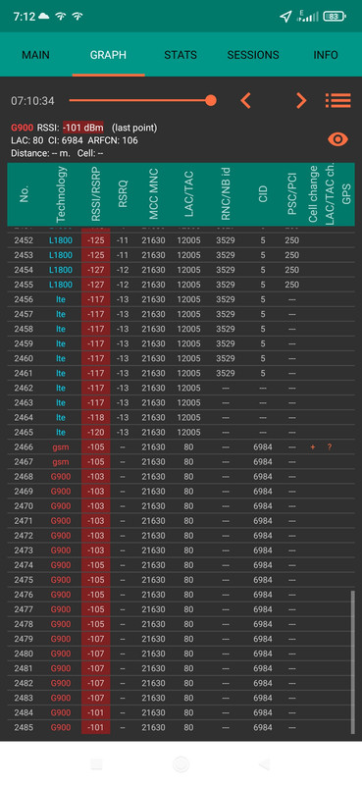Step to next point with right arrow
Screen dimensions: 362x785
coord(301,101)
